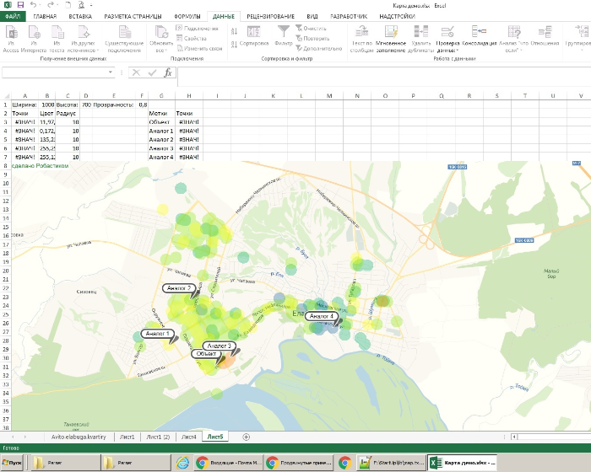
Task: Open the print preview quick-access icon
Action: point(81,5)
